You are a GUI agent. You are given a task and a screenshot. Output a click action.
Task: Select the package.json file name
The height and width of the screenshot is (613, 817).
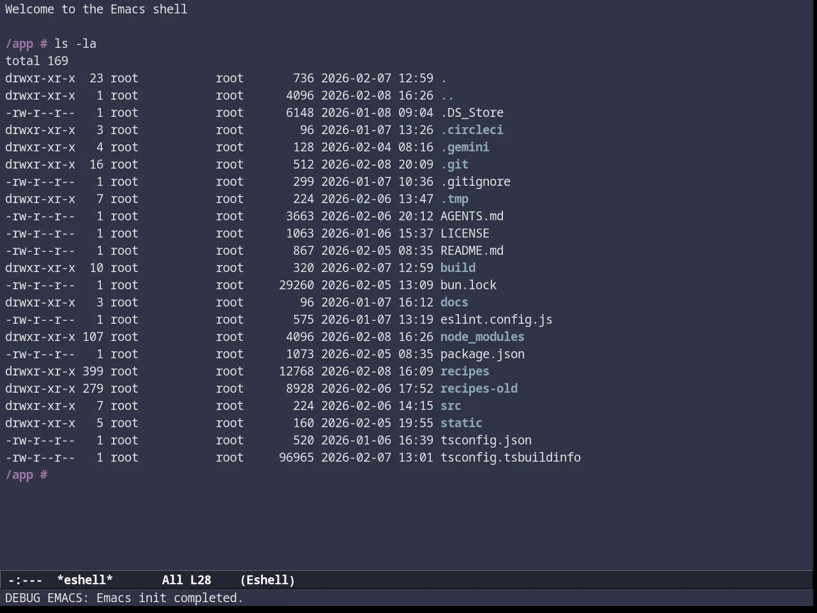[x=483, y=354]
